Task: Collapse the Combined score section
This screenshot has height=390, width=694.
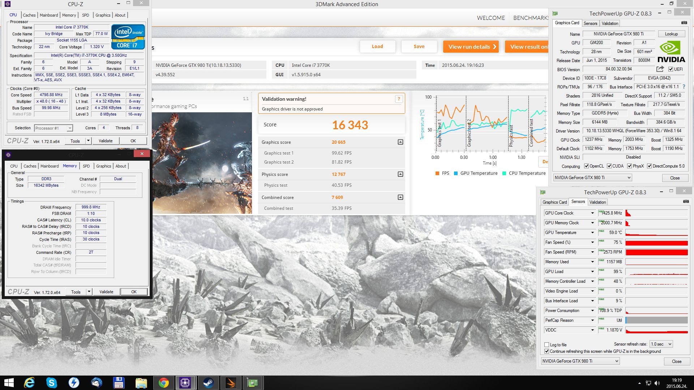Action: [400, 197]
